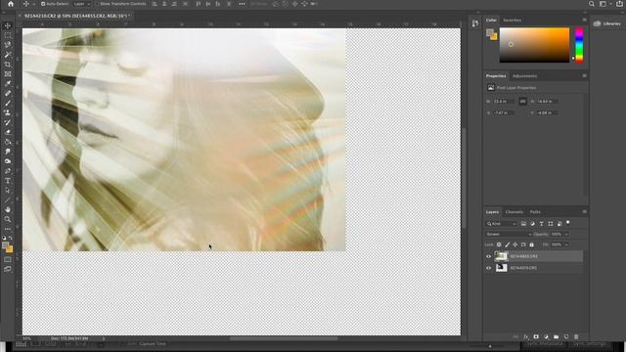
Task: Click the Delete layer trash icon
Action: point(576,336)
